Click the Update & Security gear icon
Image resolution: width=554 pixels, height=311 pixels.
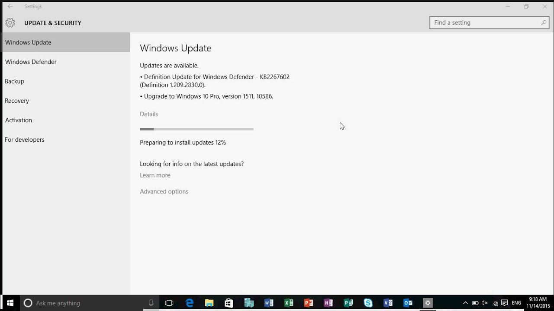(10, 23)
